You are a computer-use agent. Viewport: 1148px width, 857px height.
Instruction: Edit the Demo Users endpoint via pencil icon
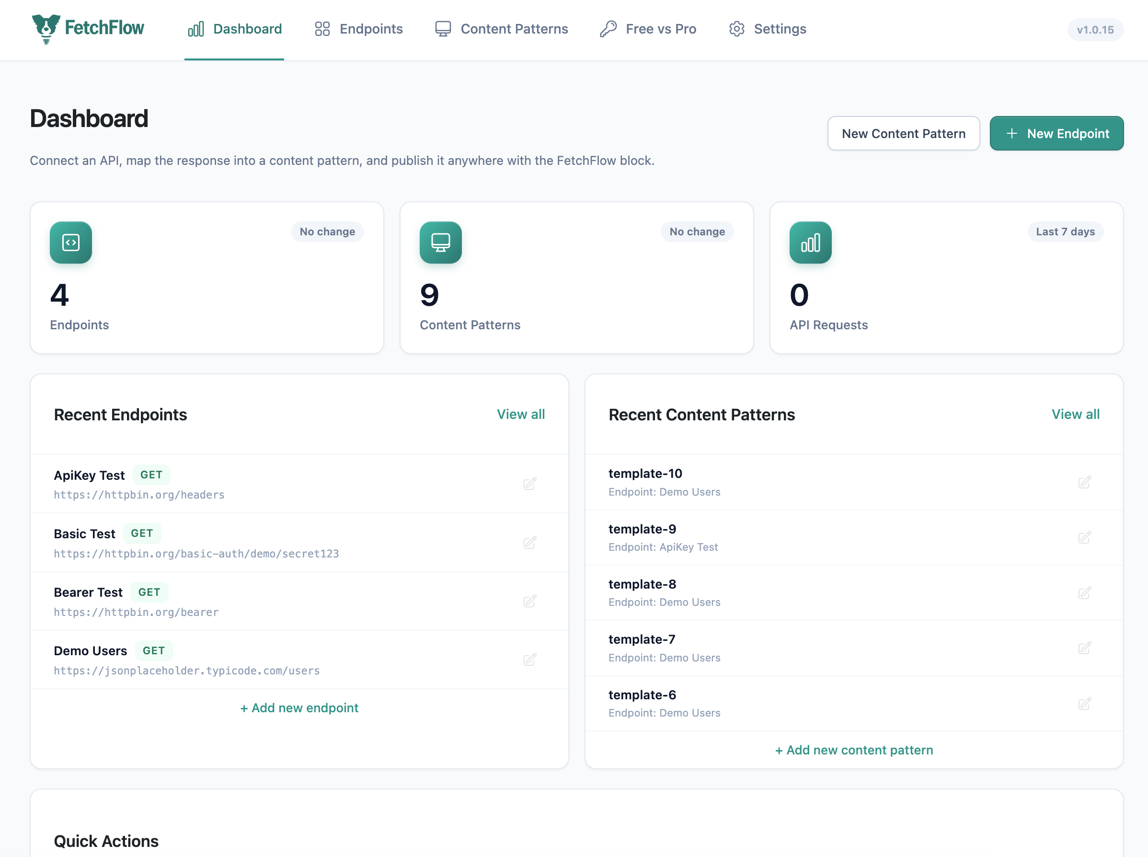click(x=529, y=660)
